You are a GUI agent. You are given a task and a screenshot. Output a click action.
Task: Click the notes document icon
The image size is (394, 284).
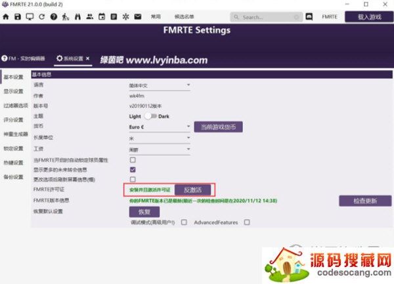coord(114,17)
